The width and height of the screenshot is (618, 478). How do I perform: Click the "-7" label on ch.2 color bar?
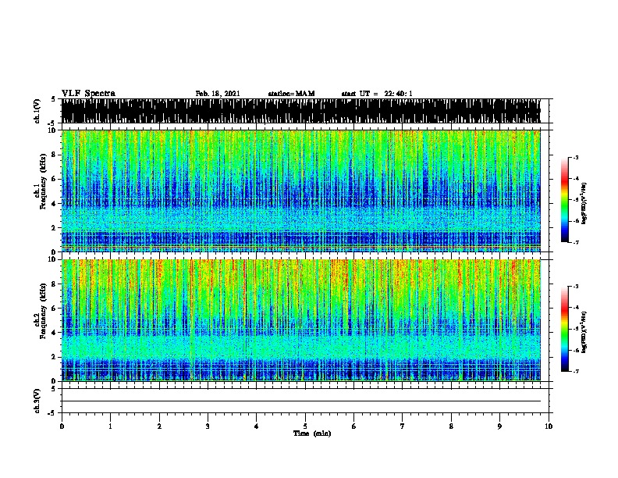click(575, 372)
